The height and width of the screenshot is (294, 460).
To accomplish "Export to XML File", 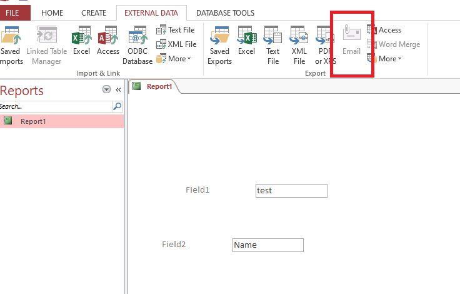I will click(299, 45).
